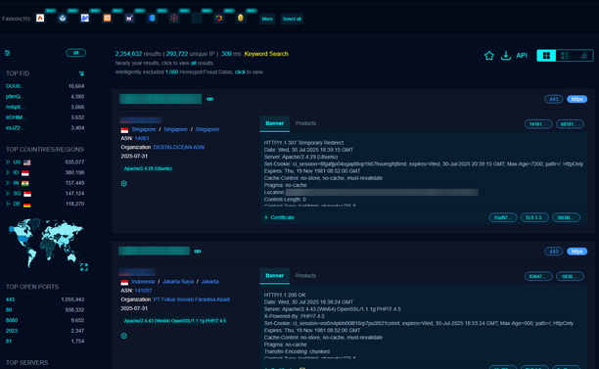
Task: Select the multicolored star favicon
Action: pos(219,18)
